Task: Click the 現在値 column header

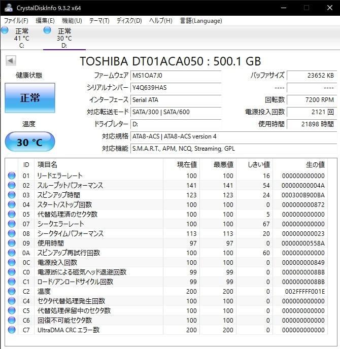Action: coord(182,165)
